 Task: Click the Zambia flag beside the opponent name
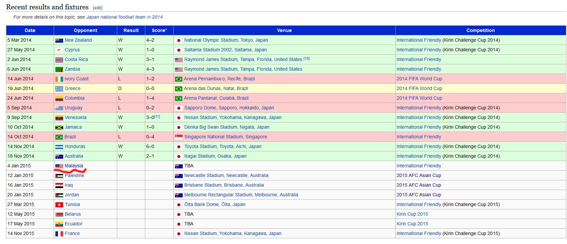(x=59, y=69)
